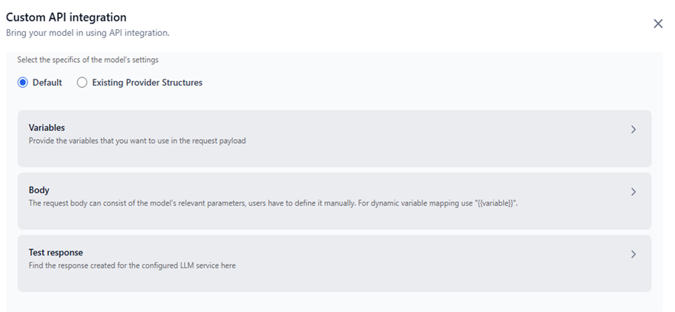Open the Body section by its title

point(39,190)
